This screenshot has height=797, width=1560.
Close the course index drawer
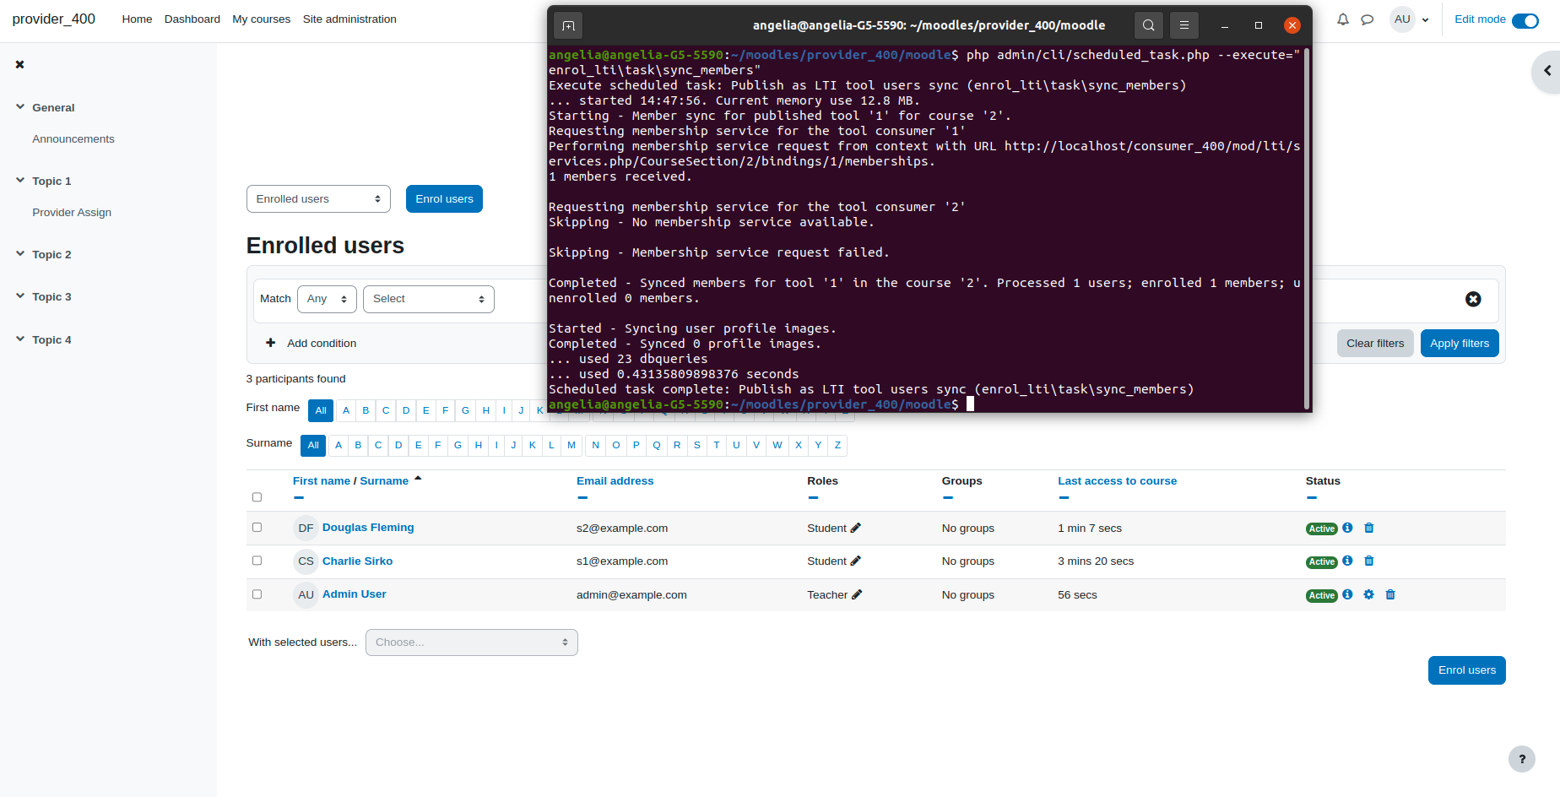(x=19, y=64)
